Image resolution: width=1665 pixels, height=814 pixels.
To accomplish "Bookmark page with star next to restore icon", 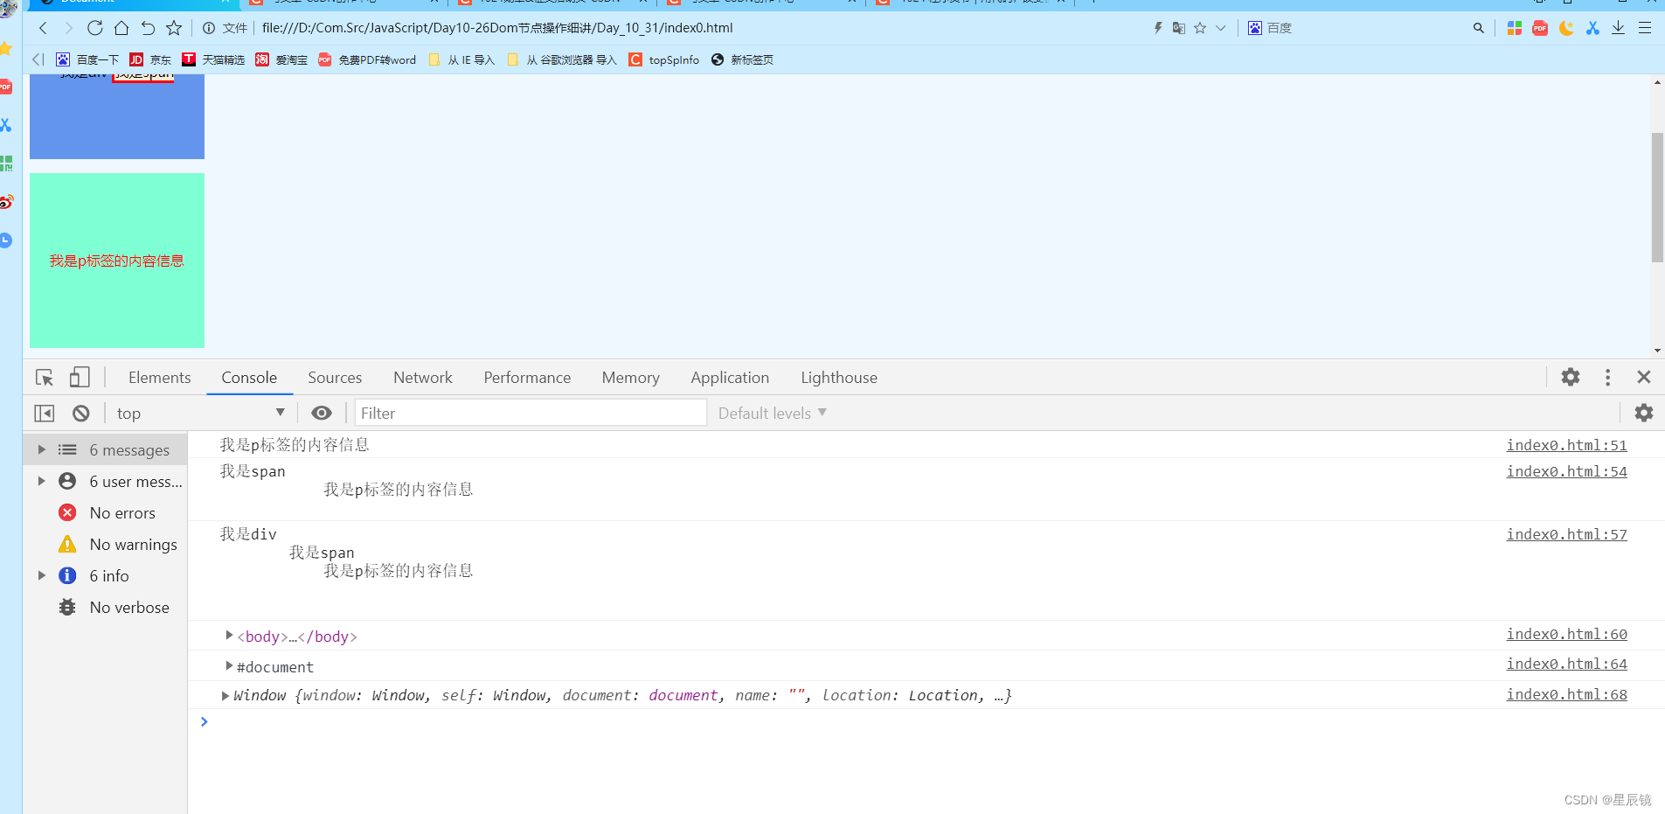I will tap(174, 28).
